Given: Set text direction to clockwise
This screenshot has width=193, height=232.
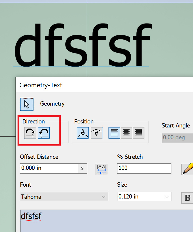Looking at the screenshot, I should pyautogui.click(x=30, y=133).
